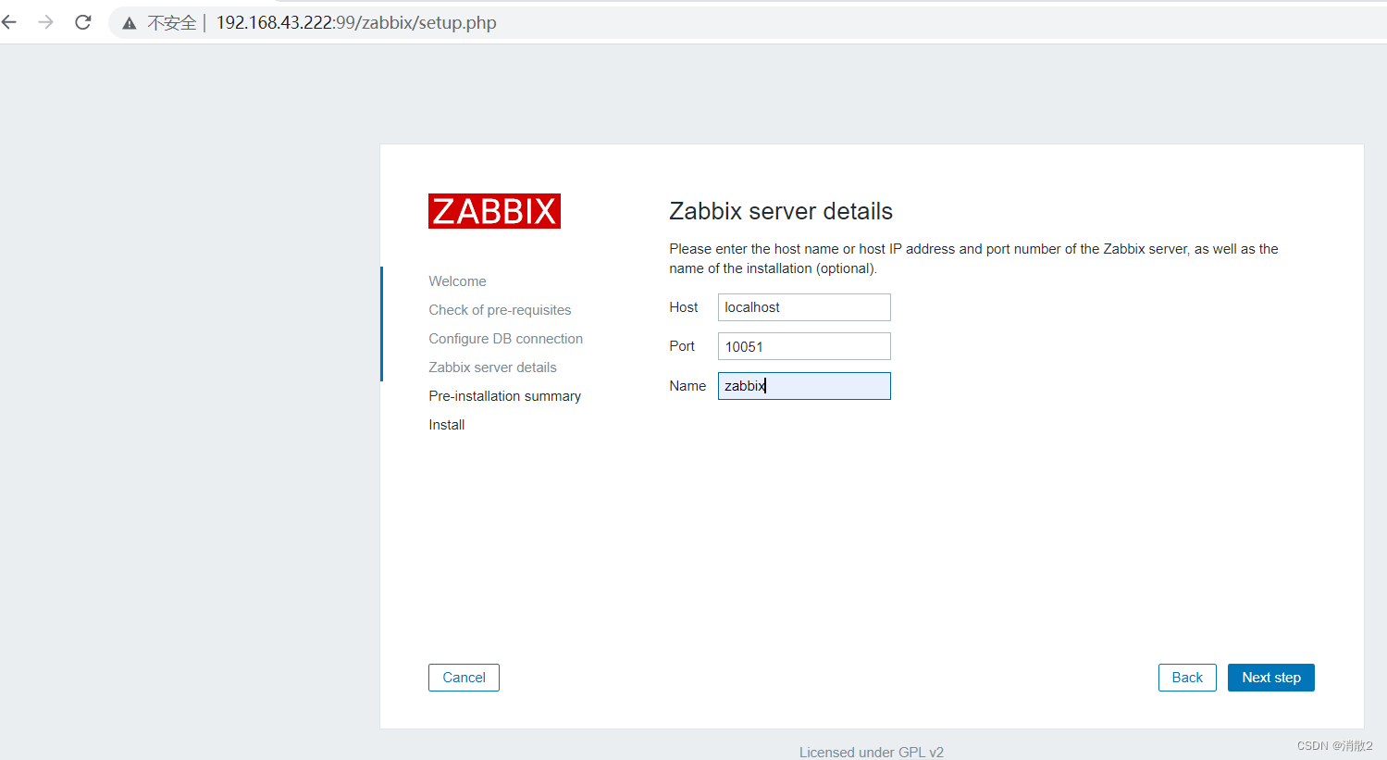The width and height of the screenshot is (1387, 760).
Task: Click the Port input field
Action: (804, 346)
